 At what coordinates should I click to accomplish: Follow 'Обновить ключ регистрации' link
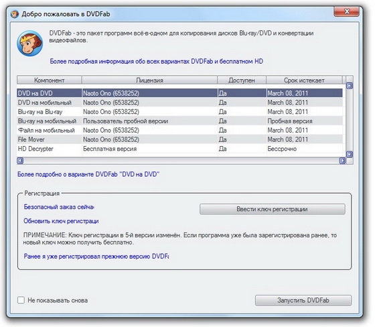[x=61, y=221]
